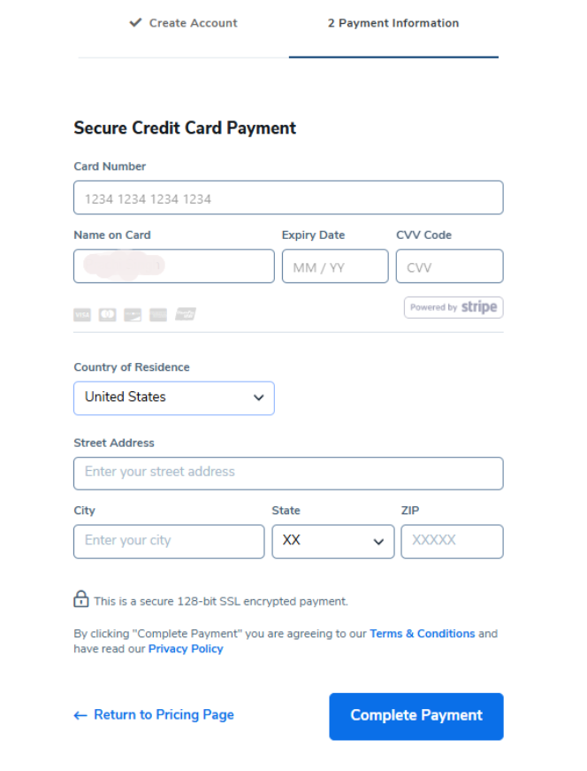Open the State selector showing XX
The height and width of the screenshot is (771, 587).
333,541
